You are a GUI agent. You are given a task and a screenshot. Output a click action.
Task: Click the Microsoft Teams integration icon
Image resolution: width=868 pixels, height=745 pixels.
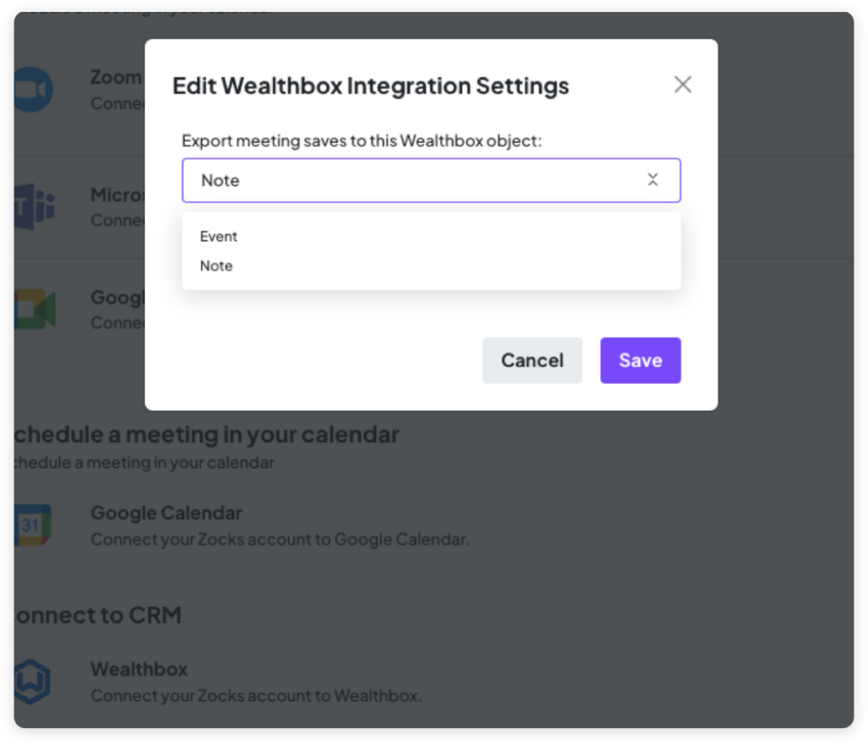pos(33,207)
